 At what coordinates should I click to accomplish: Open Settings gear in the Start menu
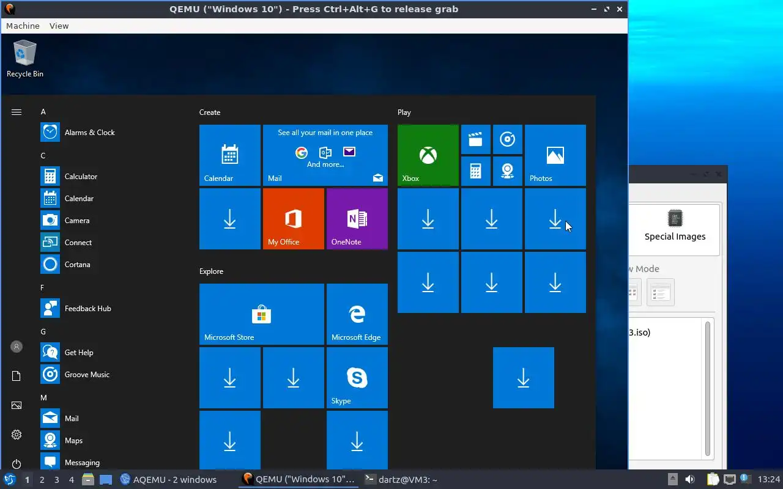[17, 435]
